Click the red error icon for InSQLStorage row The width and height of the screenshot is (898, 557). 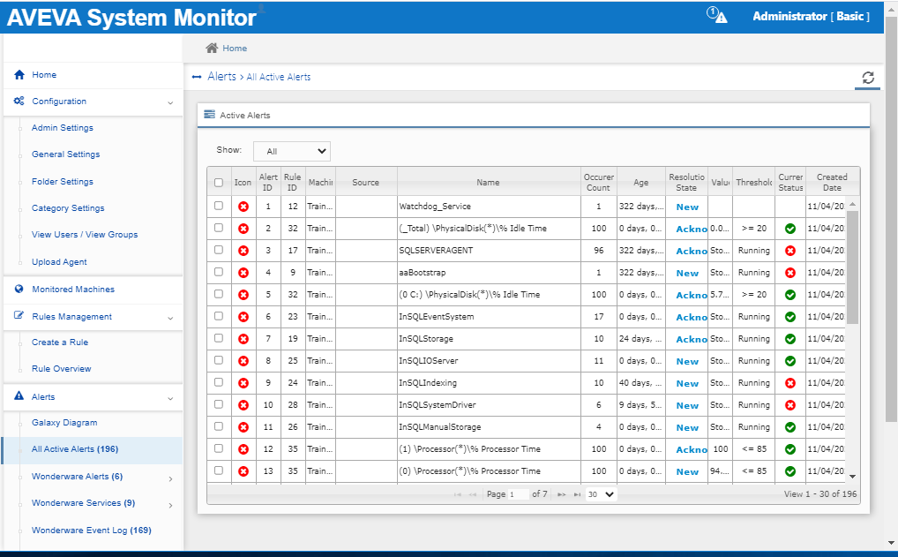coord(243,339)
